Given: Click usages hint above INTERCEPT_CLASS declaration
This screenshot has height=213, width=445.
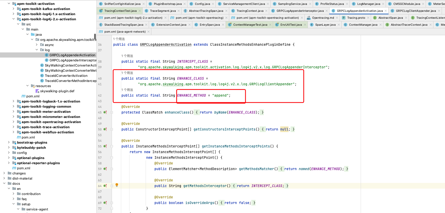Looking at the screenshot, I should pos(127,56).
